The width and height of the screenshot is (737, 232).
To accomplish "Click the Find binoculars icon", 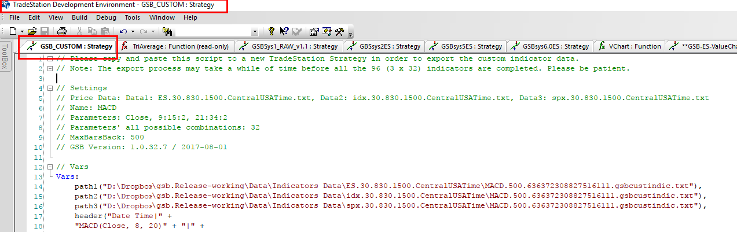I will click(x=167, y=31).
